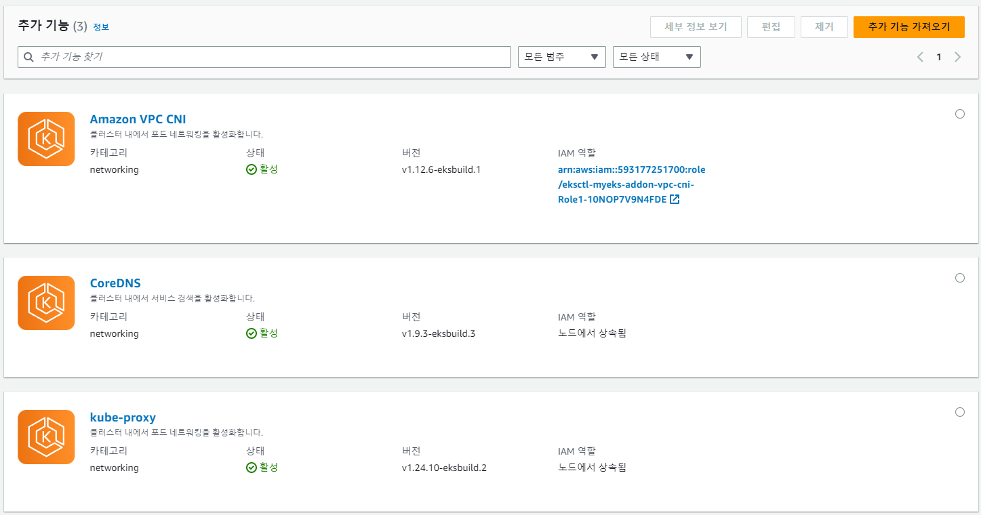Click networking category value for Amazon VPC CNI
Viewport: 981px width, 515px height.
pos(114,169)
